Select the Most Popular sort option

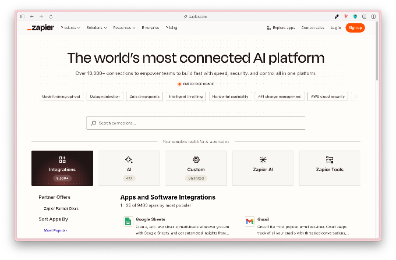(x=55, y=230)
